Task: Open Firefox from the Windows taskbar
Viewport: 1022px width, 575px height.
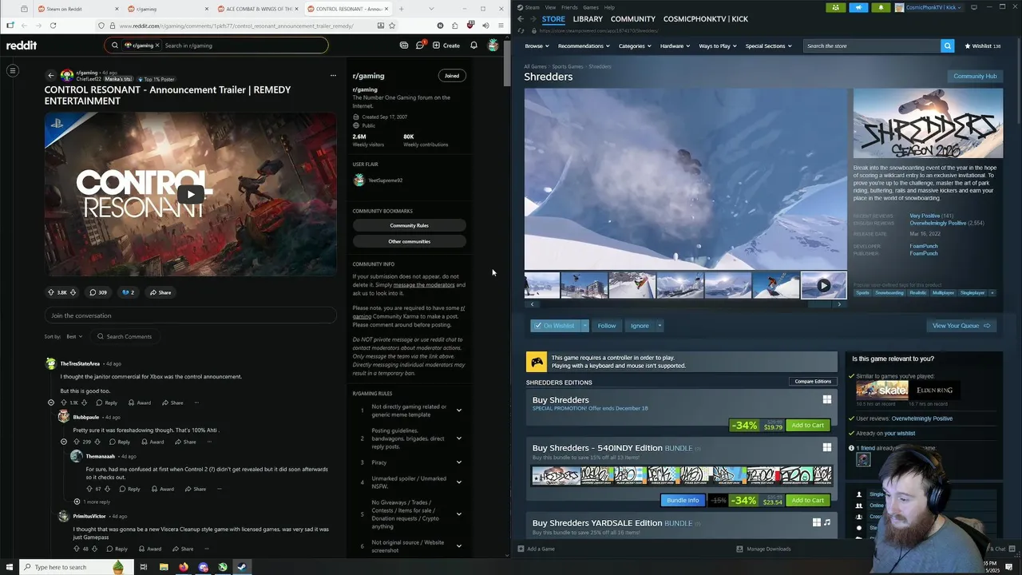Action: (x=184, y=567)
